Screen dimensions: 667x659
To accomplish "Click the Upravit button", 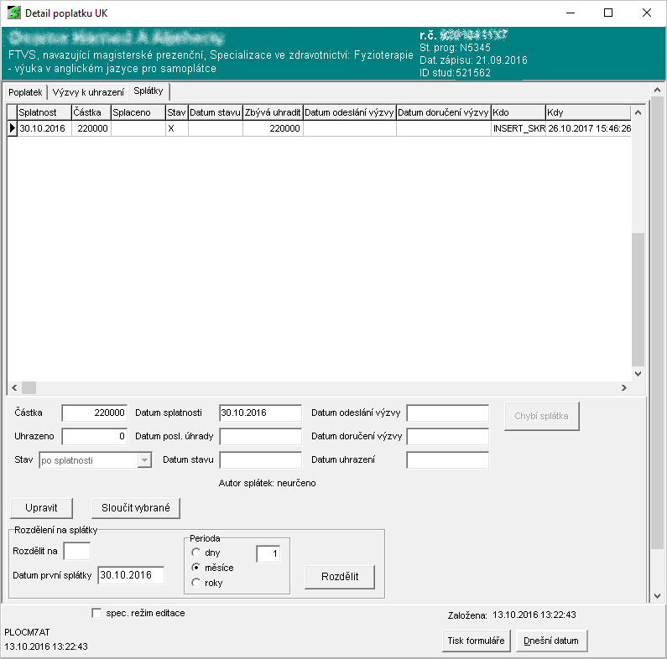I will pos(41,508).
